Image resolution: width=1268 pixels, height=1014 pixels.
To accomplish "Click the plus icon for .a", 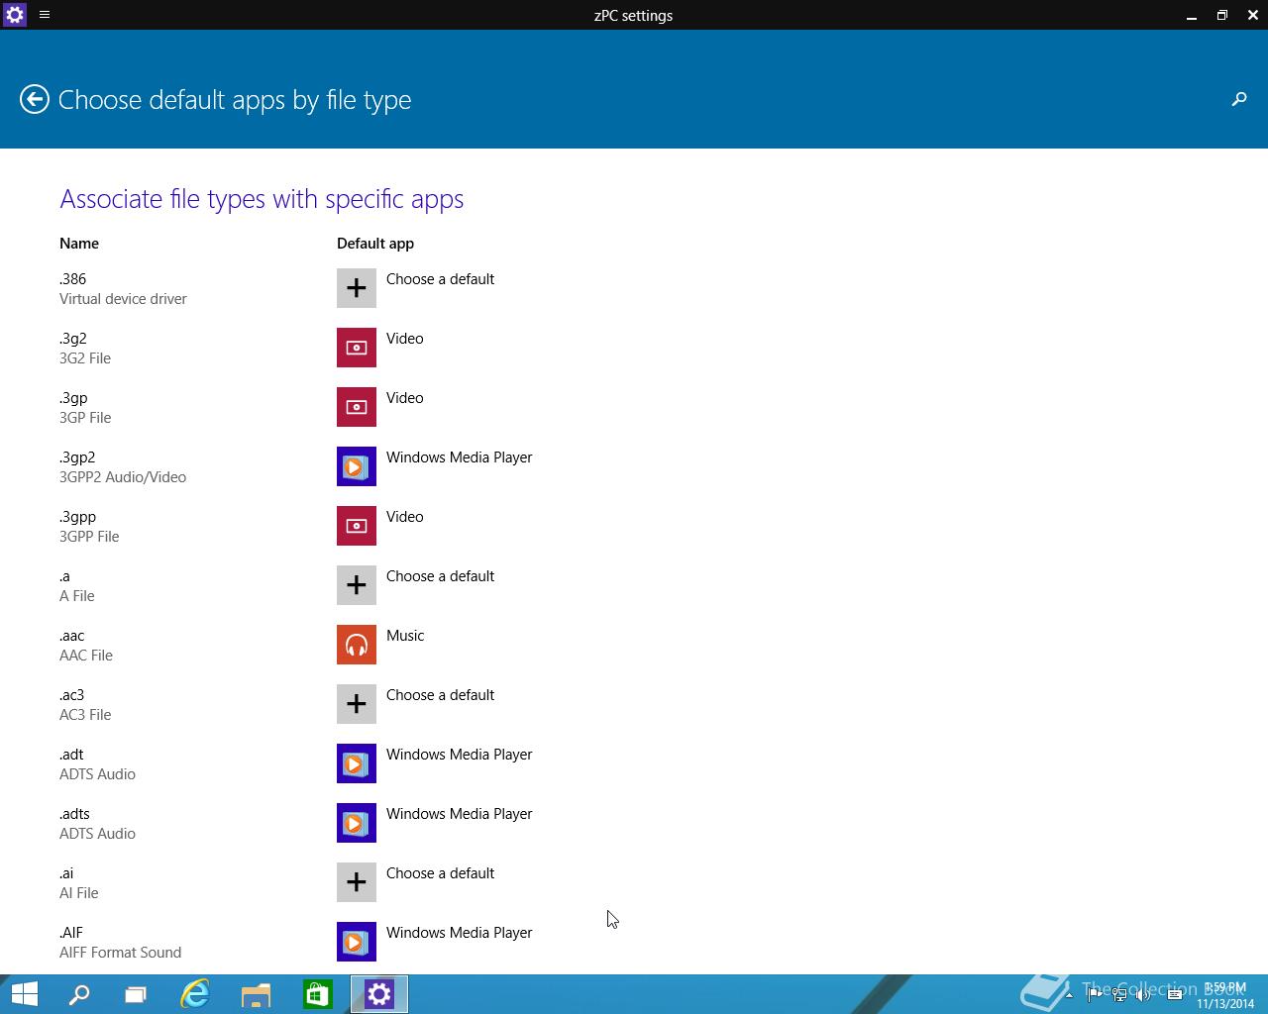I will (x=357, y=585).
